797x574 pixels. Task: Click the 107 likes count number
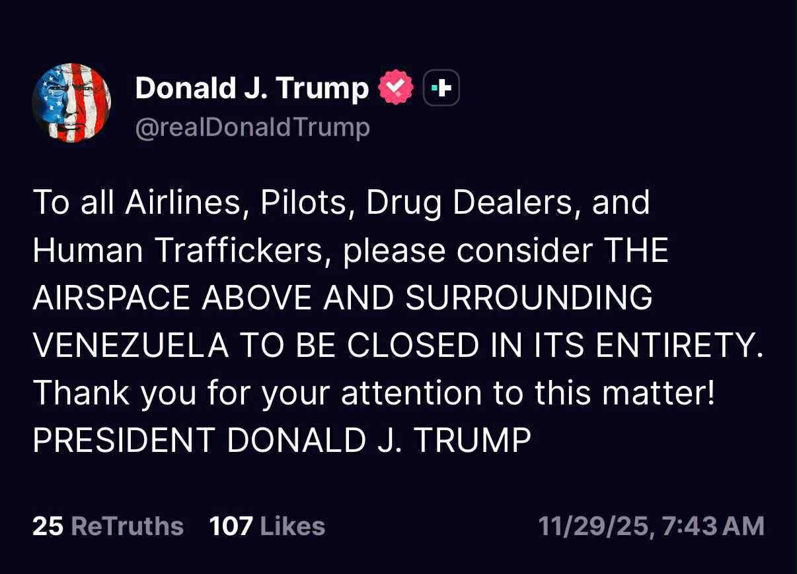pyautogui.click(x=231, y=526)
